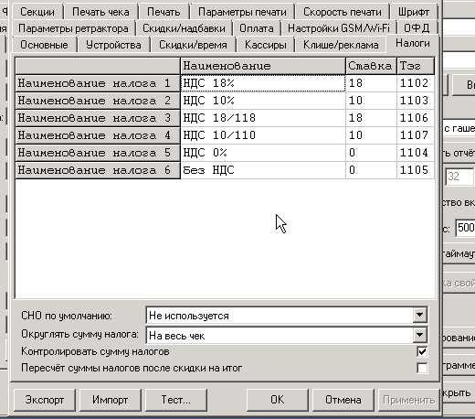Go to Параметры печати tab
This screenshot has width=475, height=419.
coord(242,12)
